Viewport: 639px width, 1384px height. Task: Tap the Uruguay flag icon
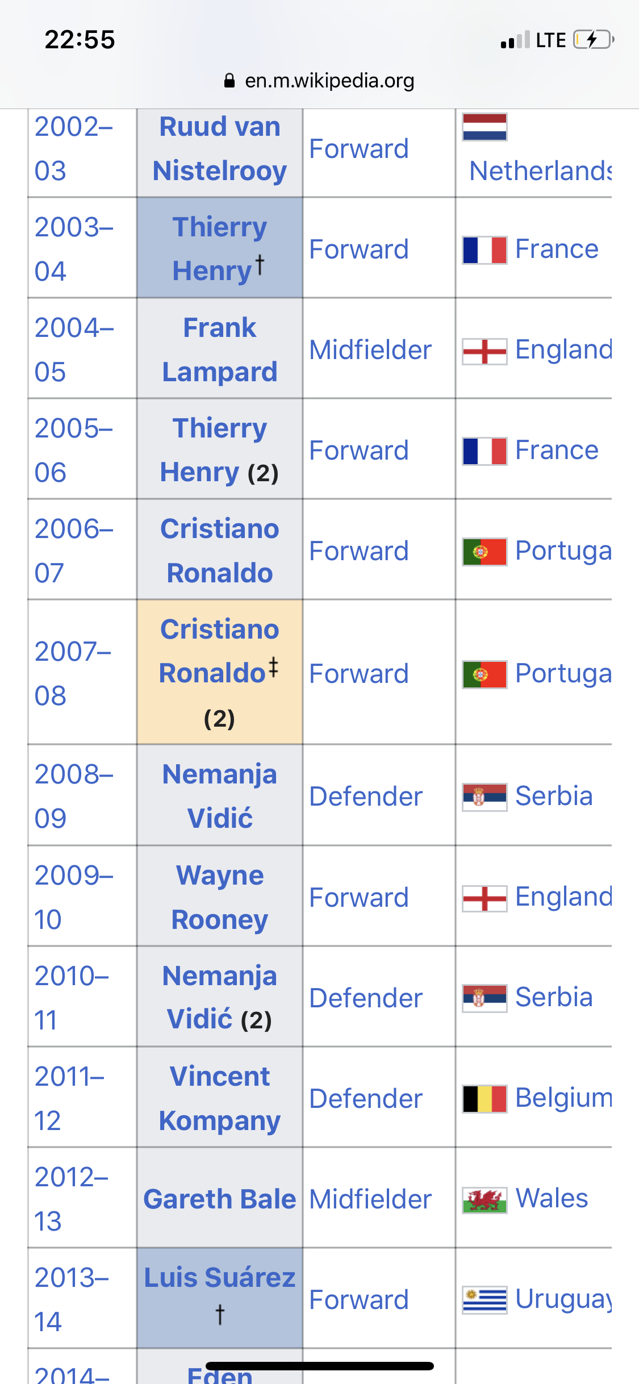(x=484, y=1300)
